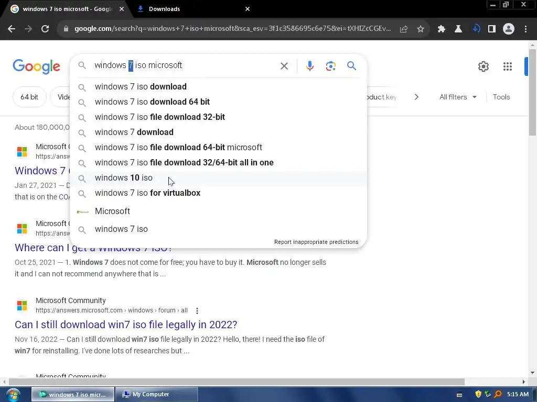
Task: Open Chrome Labs flask icon
Action: (x=458, y=29)
